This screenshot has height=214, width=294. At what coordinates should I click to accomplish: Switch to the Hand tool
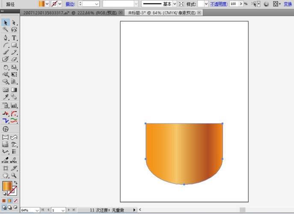[x=6, y=175]
